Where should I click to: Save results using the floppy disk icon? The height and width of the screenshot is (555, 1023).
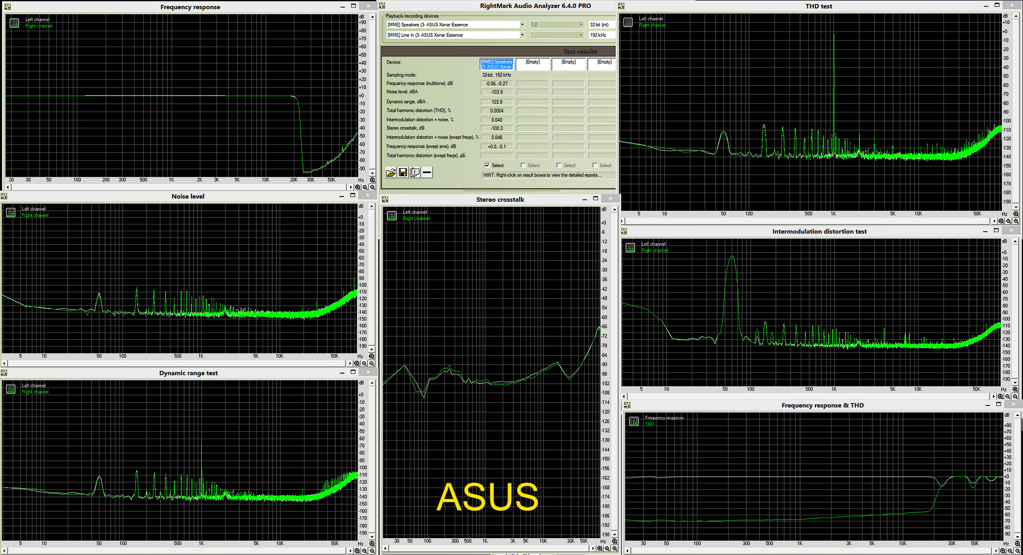tap(403, 172)
